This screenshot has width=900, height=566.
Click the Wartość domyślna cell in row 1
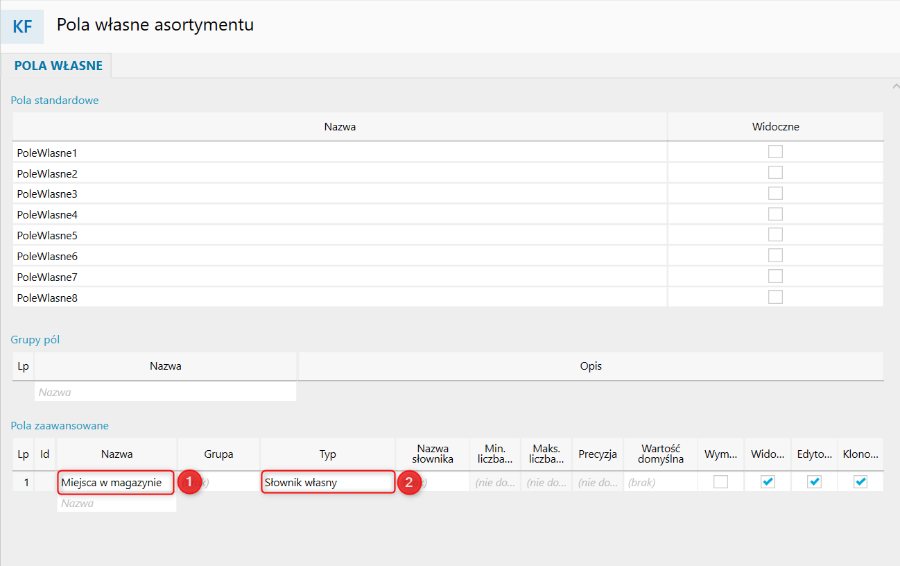[660, 482]
